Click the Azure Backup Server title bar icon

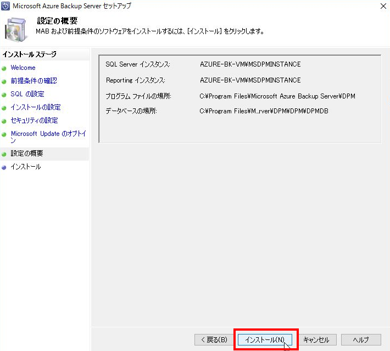tap(5, 6)
